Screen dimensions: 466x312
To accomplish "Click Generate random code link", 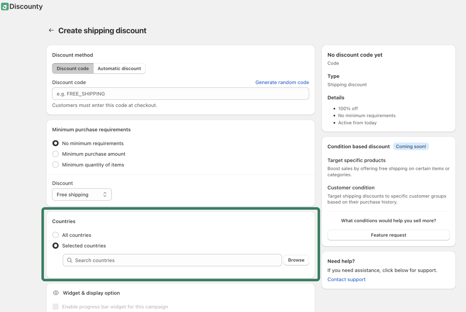I will coord(282,82).
